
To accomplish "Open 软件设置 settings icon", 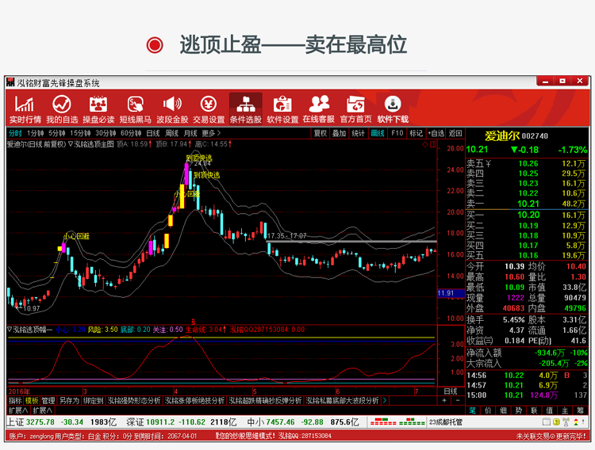I will tap(282, 109).
